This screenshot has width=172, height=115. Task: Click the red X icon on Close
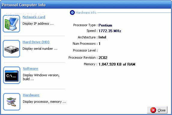tap(153, 110)
